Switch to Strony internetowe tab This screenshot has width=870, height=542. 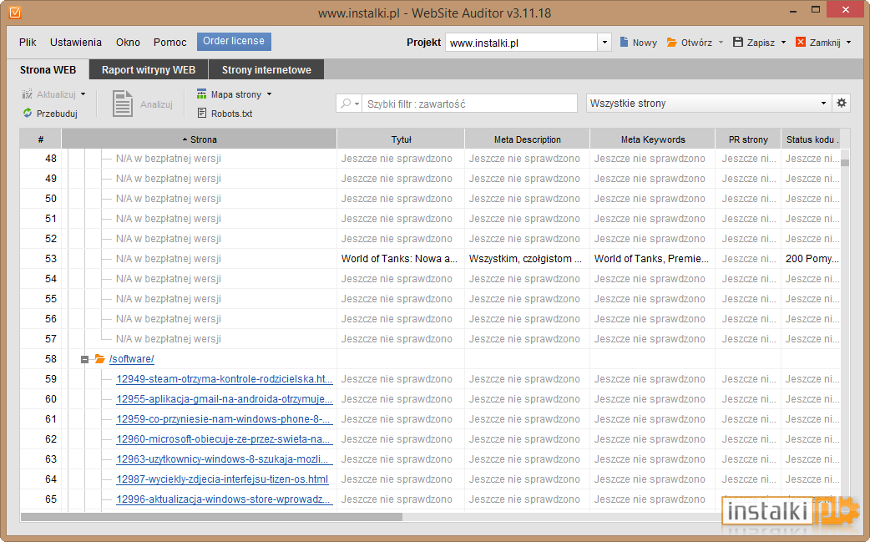click(266, 70)
